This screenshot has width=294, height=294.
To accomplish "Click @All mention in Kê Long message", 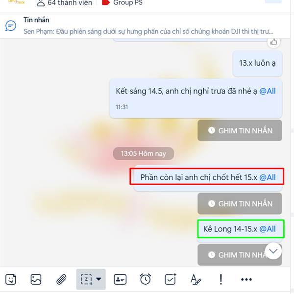I will pyautogui.click(x=268, y=229).
